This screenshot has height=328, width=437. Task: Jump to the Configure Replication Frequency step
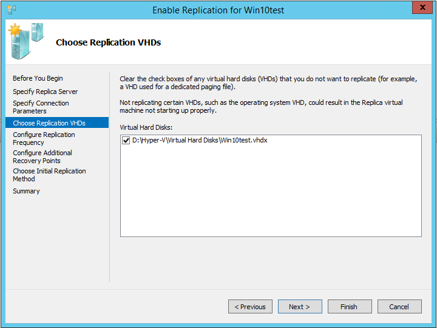pyautogui.click(x=44, y=139)
